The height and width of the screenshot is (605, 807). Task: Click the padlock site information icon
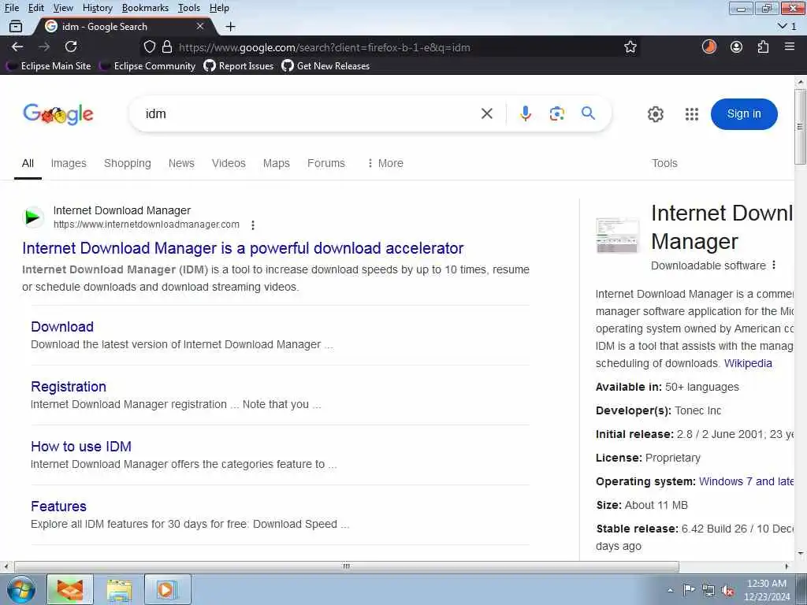(167, 47)
